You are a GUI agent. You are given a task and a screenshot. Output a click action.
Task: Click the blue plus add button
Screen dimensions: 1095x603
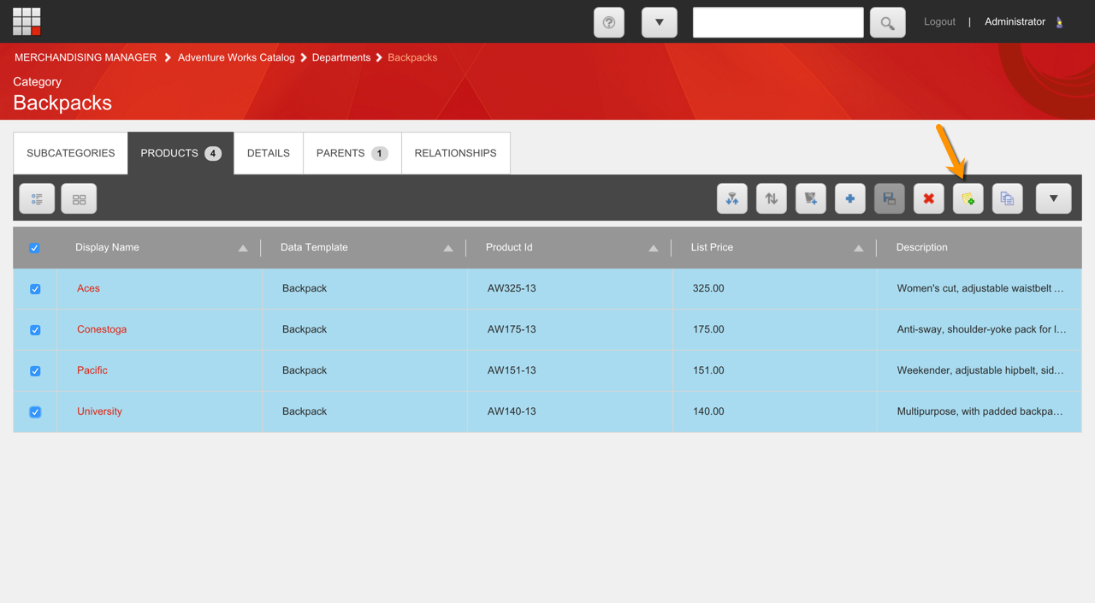tap(850, 198)
